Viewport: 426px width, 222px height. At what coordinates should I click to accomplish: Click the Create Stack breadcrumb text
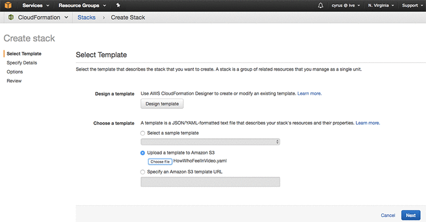coord(128,18)
